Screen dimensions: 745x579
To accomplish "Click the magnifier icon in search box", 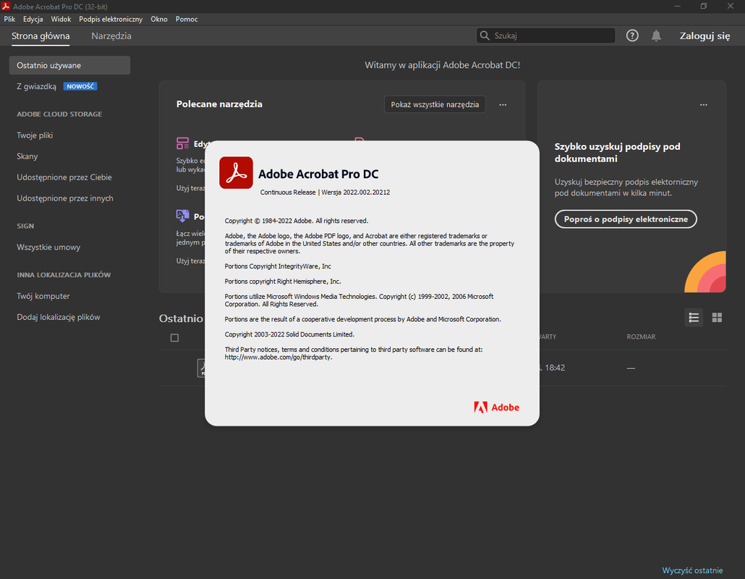I will (x=485, y=35).
